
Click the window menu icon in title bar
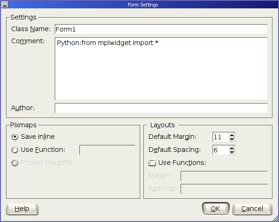click(5, 5)
